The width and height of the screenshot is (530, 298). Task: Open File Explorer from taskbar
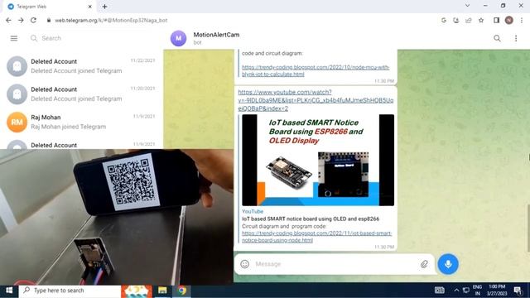(x=162, y=291)
